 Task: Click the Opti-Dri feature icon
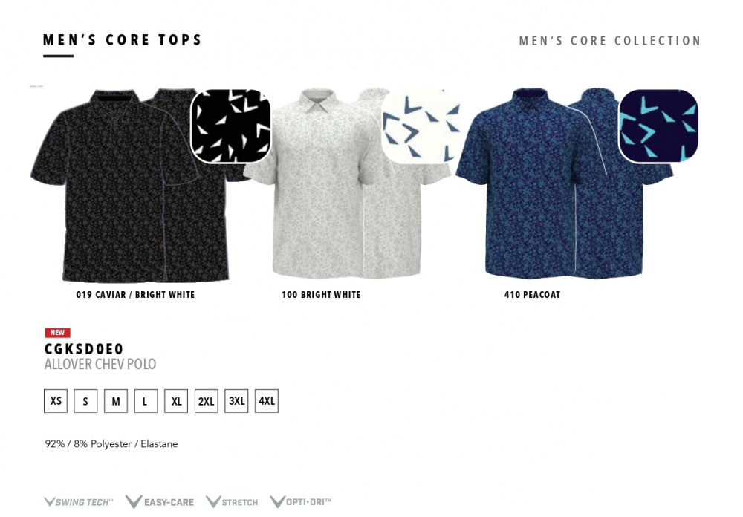[x=301, y=501]
